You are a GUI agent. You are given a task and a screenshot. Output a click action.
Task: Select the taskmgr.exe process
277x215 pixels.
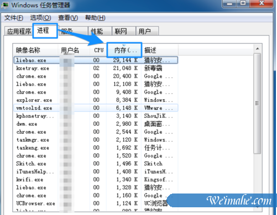[96, 140]
